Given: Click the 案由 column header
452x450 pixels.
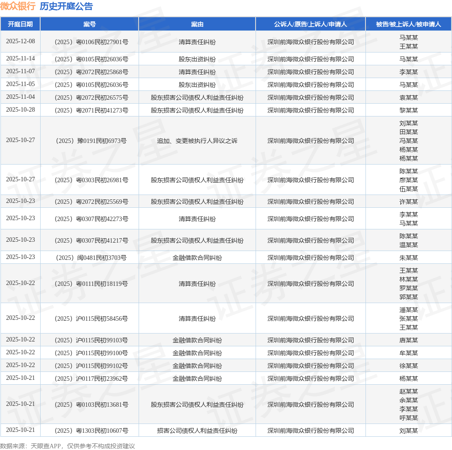Looking at the screenshot, I should pyautogui.click(x=197, y=24).
